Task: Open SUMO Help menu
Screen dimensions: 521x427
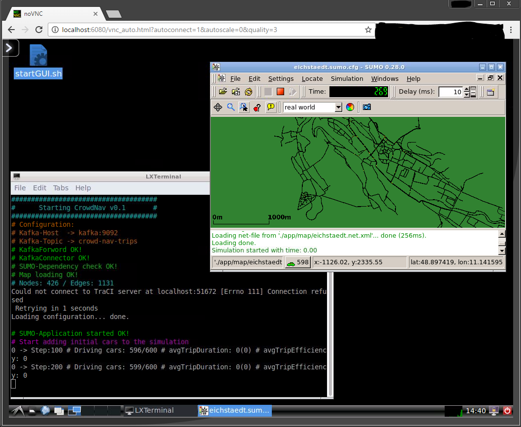Action: [413, 78]
